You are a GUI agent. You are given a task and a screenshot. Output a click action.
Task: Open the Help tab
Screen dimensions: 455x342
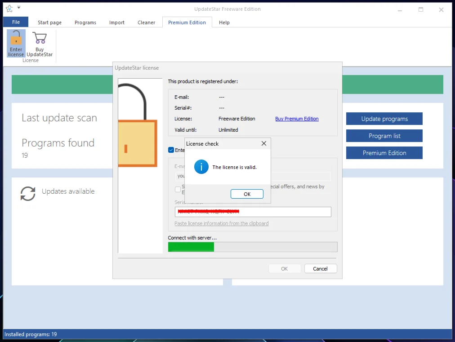(224, 22)
